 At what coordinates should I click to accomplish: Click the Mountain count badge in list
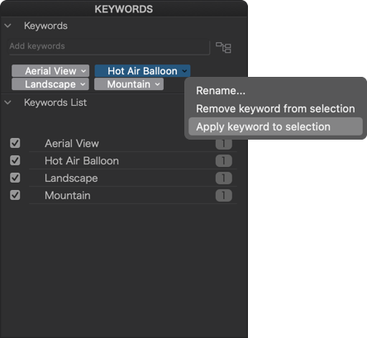coord(224,196)
